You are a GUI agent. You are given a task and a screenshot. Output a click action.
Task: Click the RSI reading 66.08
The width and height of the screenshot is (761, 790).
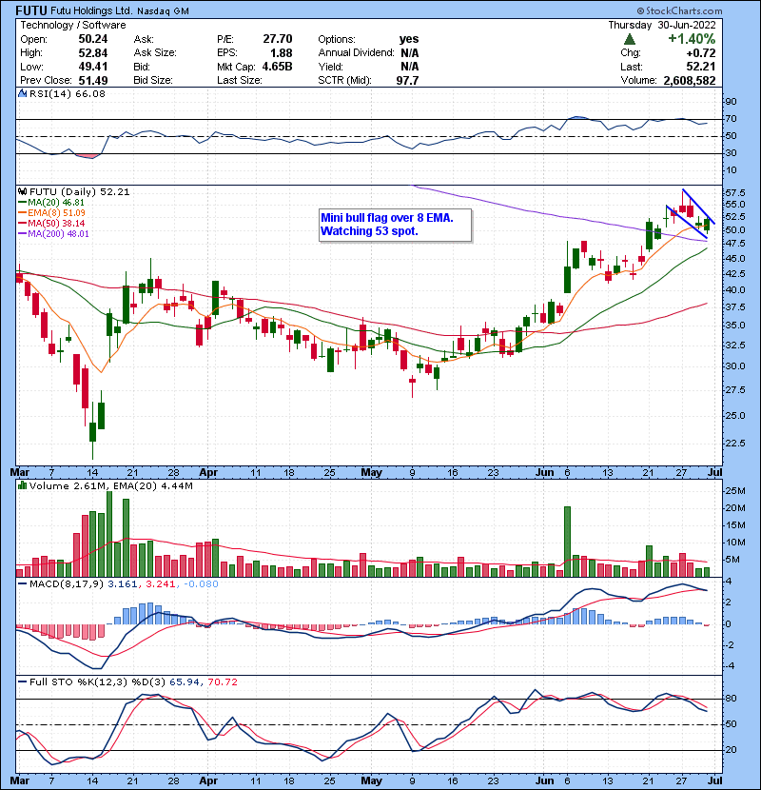pos(88,93)
